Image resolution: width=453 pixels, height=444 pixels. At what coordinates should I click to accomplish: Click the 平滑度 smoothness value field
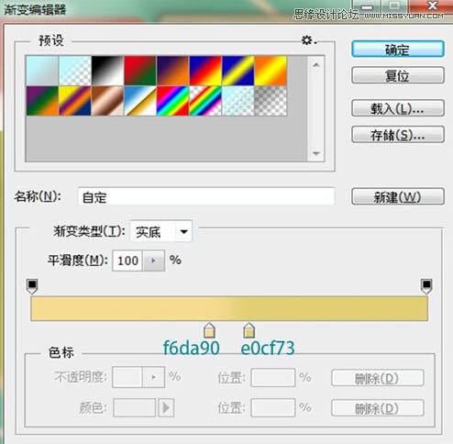[x=127, y=261]
